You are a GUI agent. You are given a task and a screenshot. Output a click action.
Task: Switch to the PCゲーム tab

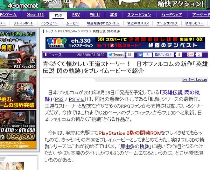click(8, 15)
